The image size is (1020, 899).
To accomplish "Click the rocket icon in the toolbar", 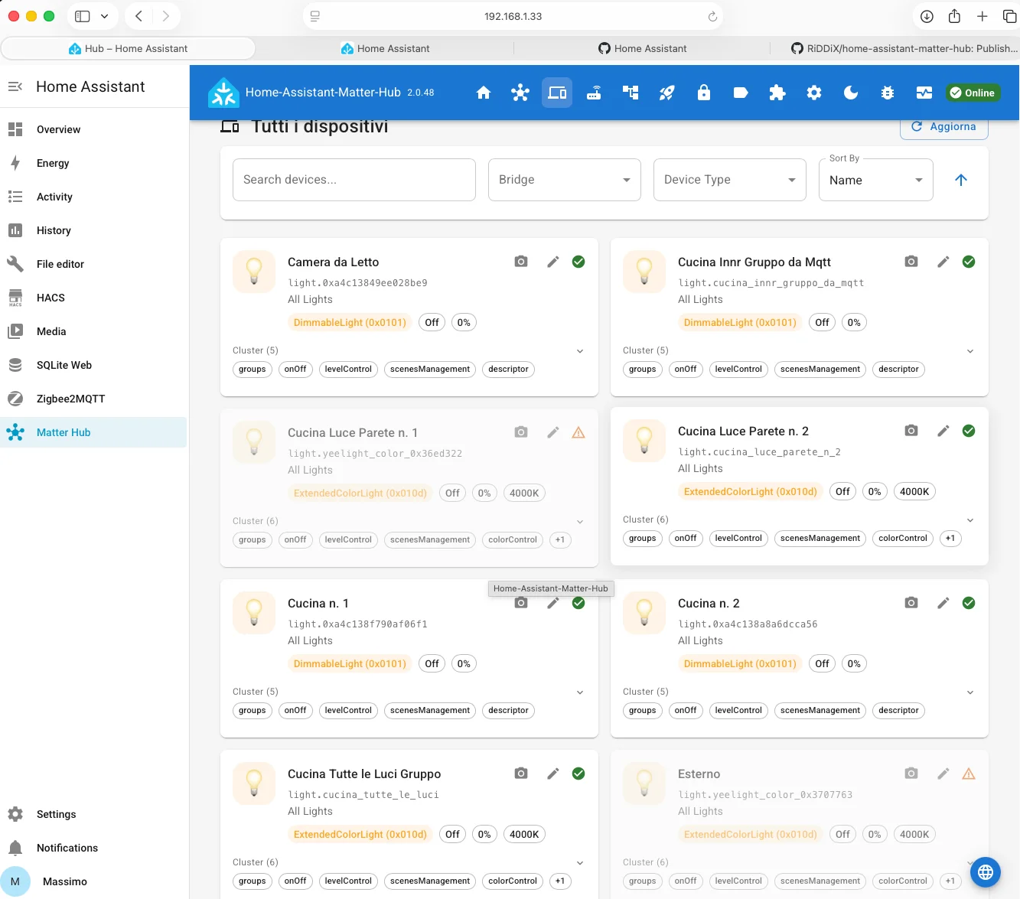I will (667, 93).
